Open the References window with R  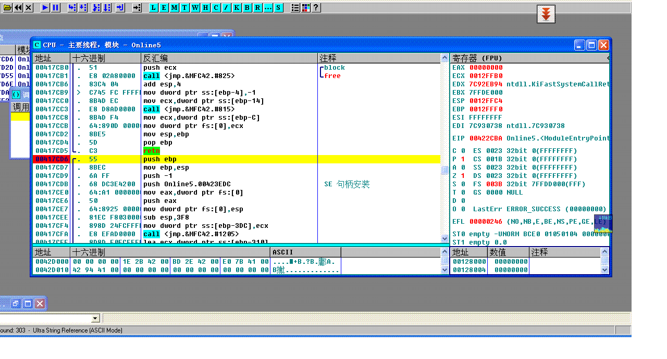tap(257, 8)
